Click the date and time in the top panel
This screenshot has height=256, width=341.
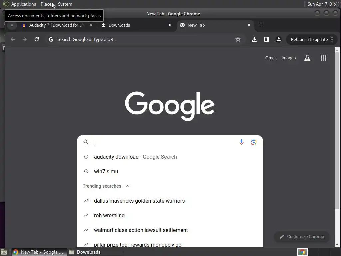[323, 4]
